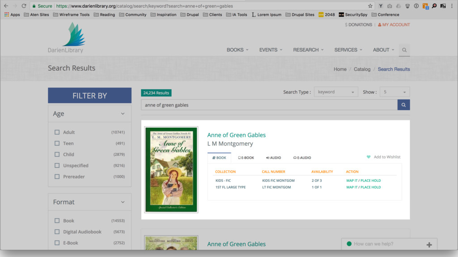The height and width of the screenshot is (257, 458).
Task: Check the Prereader age filter
Action: coord(57,177)
